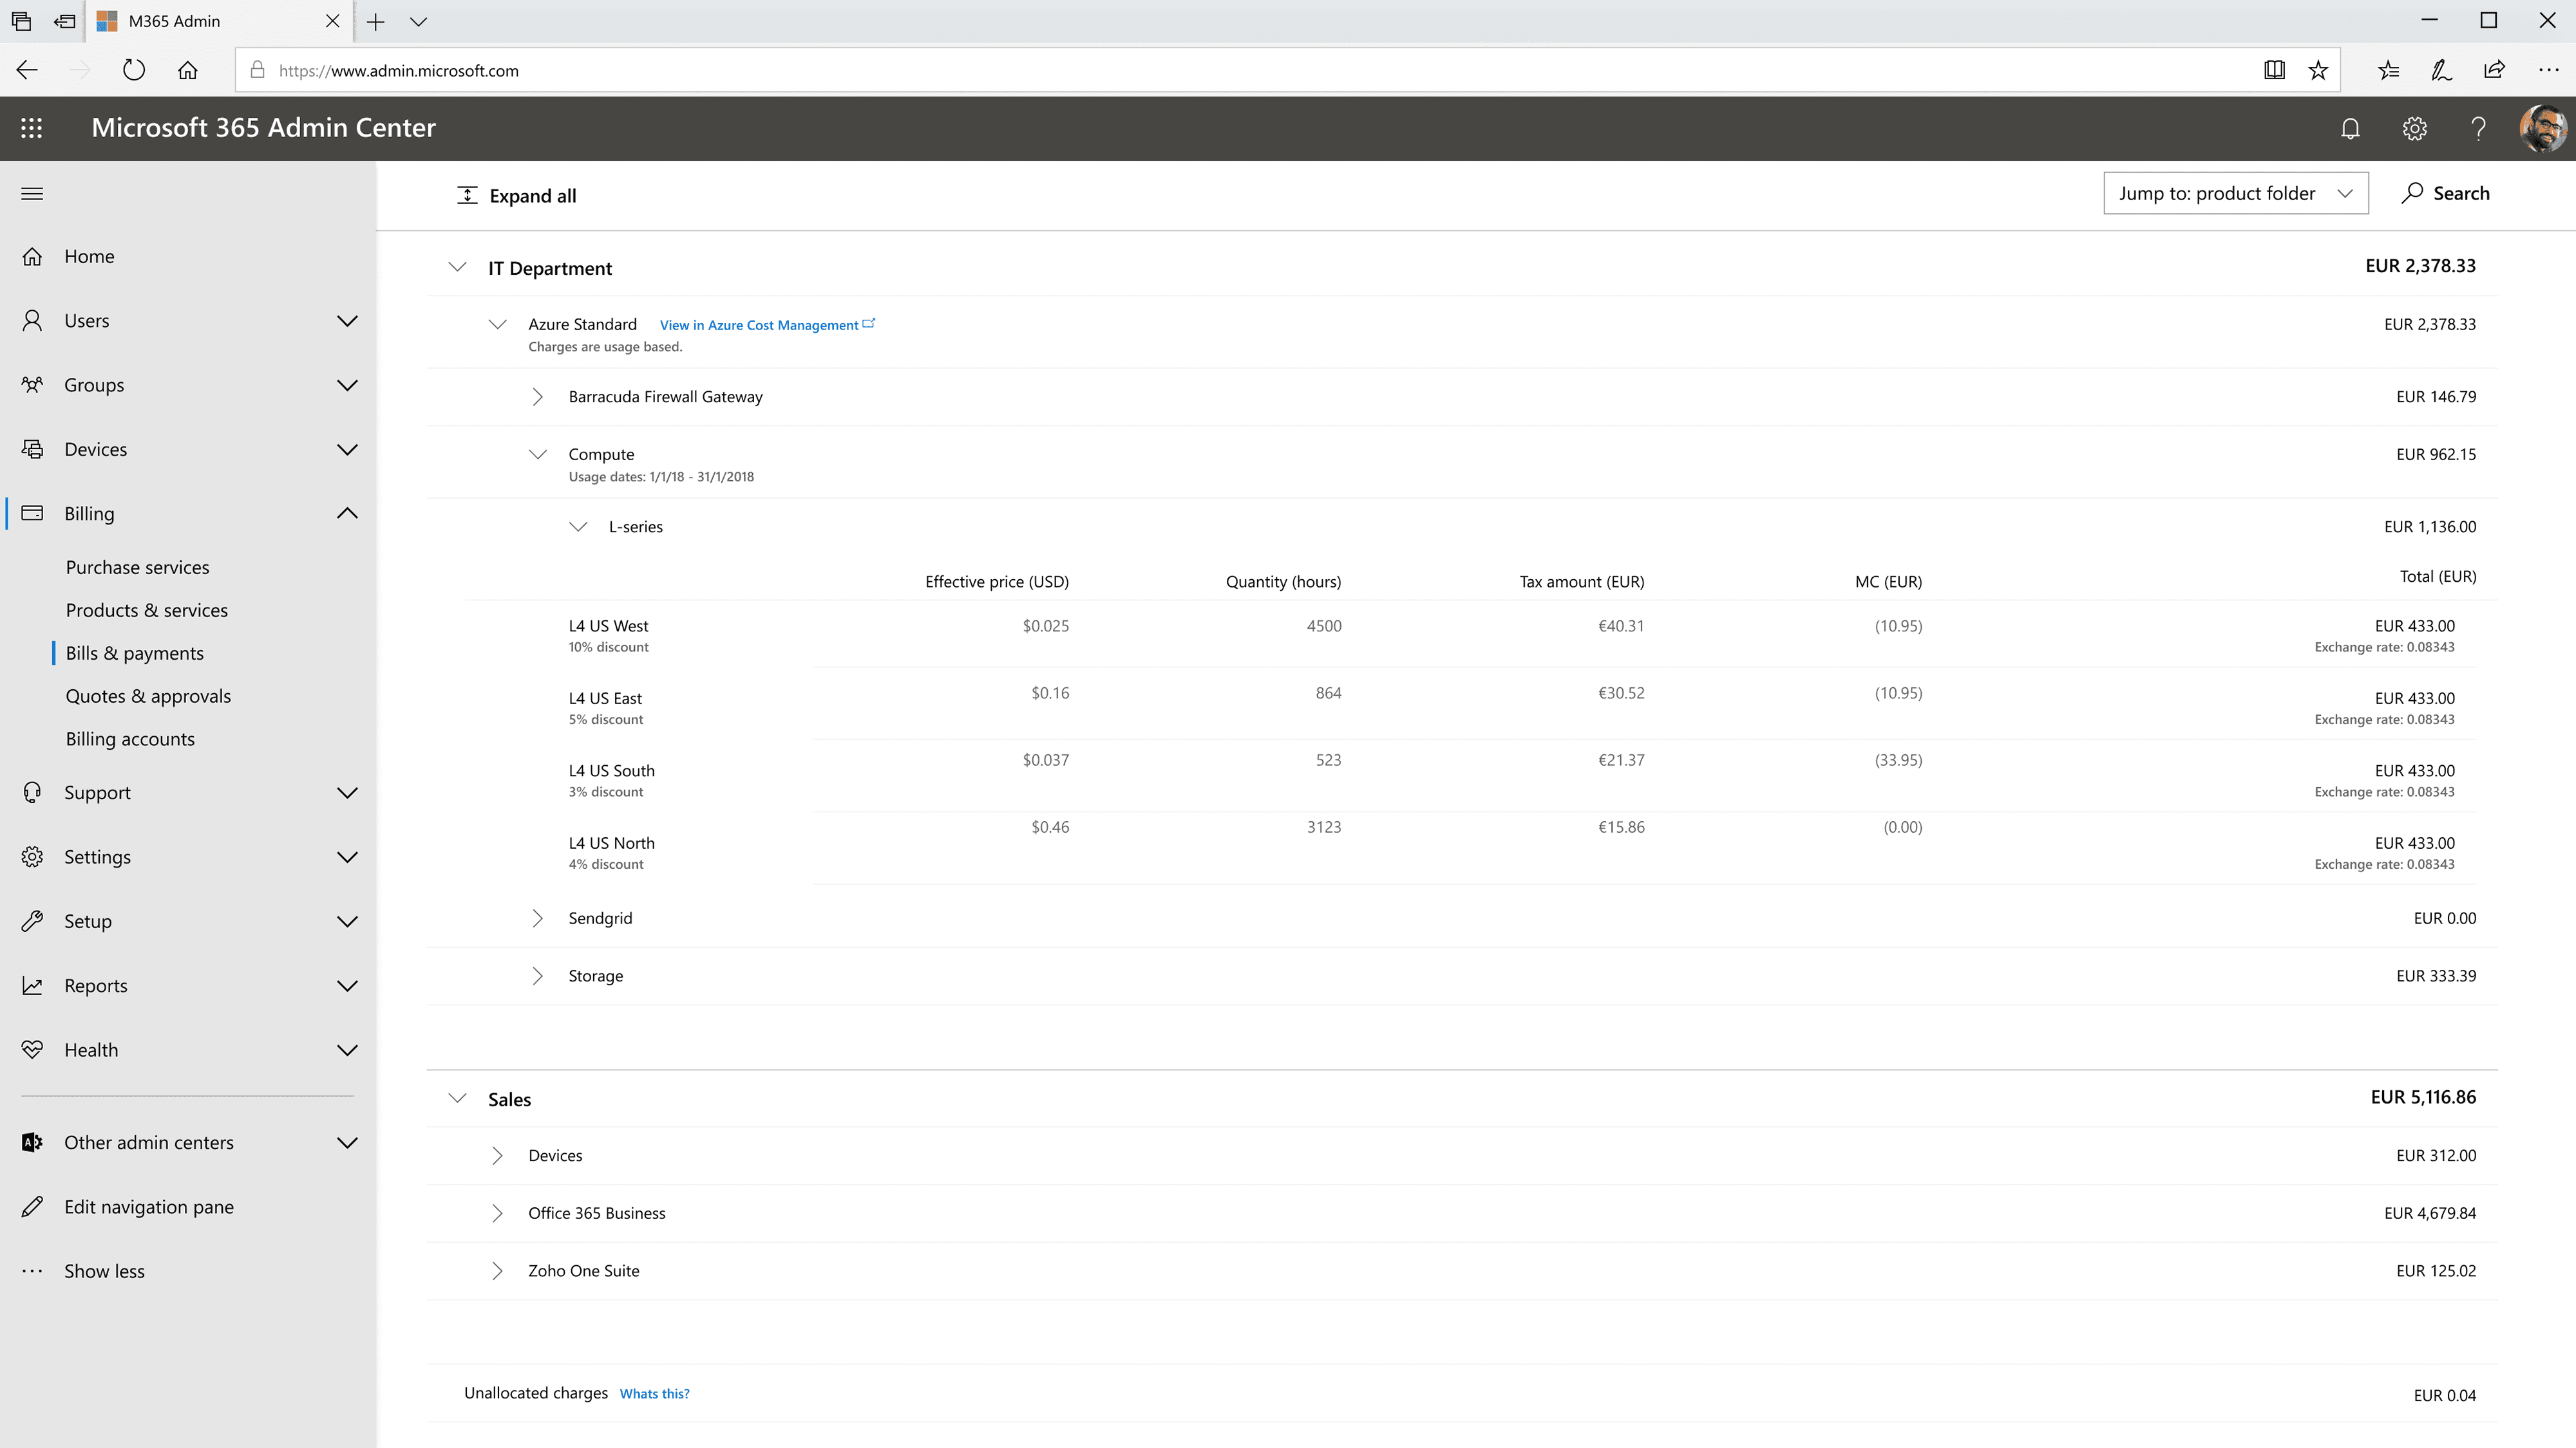The image size is (2576, 1448).
Task: Show the tab preview dropdown chevron
Action: [x=419, y=21]
